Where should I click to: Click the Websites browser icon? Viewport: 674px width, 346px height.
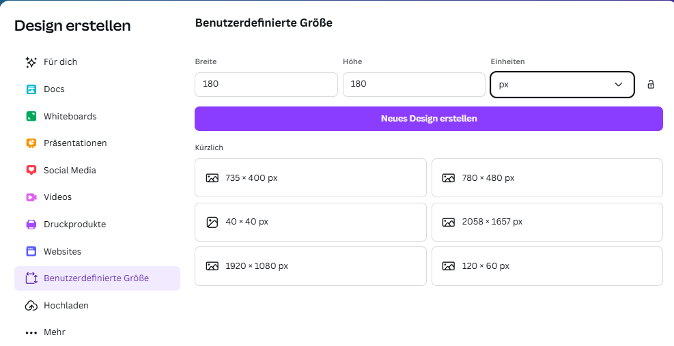[x=31, y=251]
